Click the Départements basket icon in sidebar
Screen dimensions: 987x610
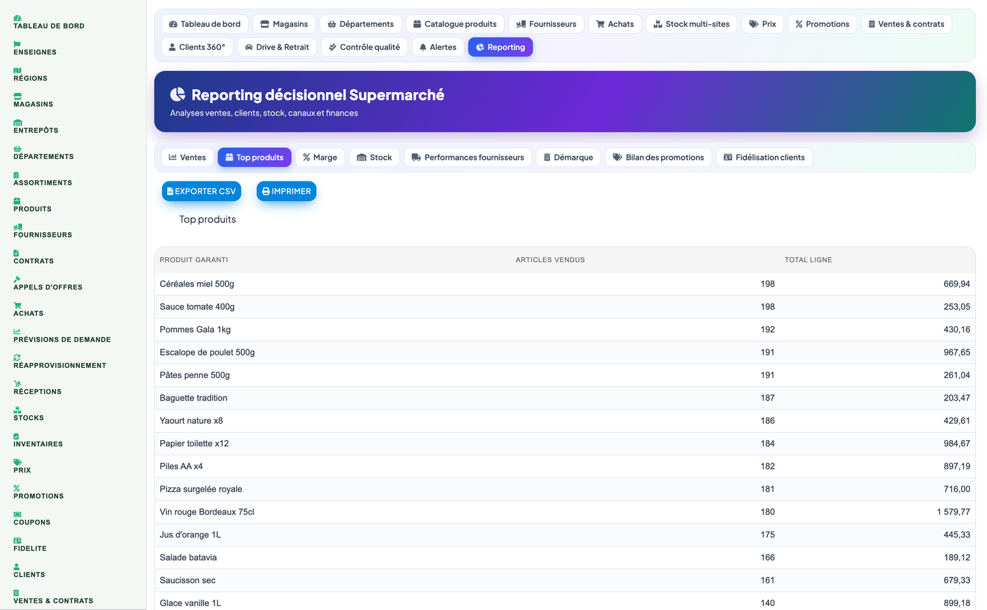[x=17, y=149]
